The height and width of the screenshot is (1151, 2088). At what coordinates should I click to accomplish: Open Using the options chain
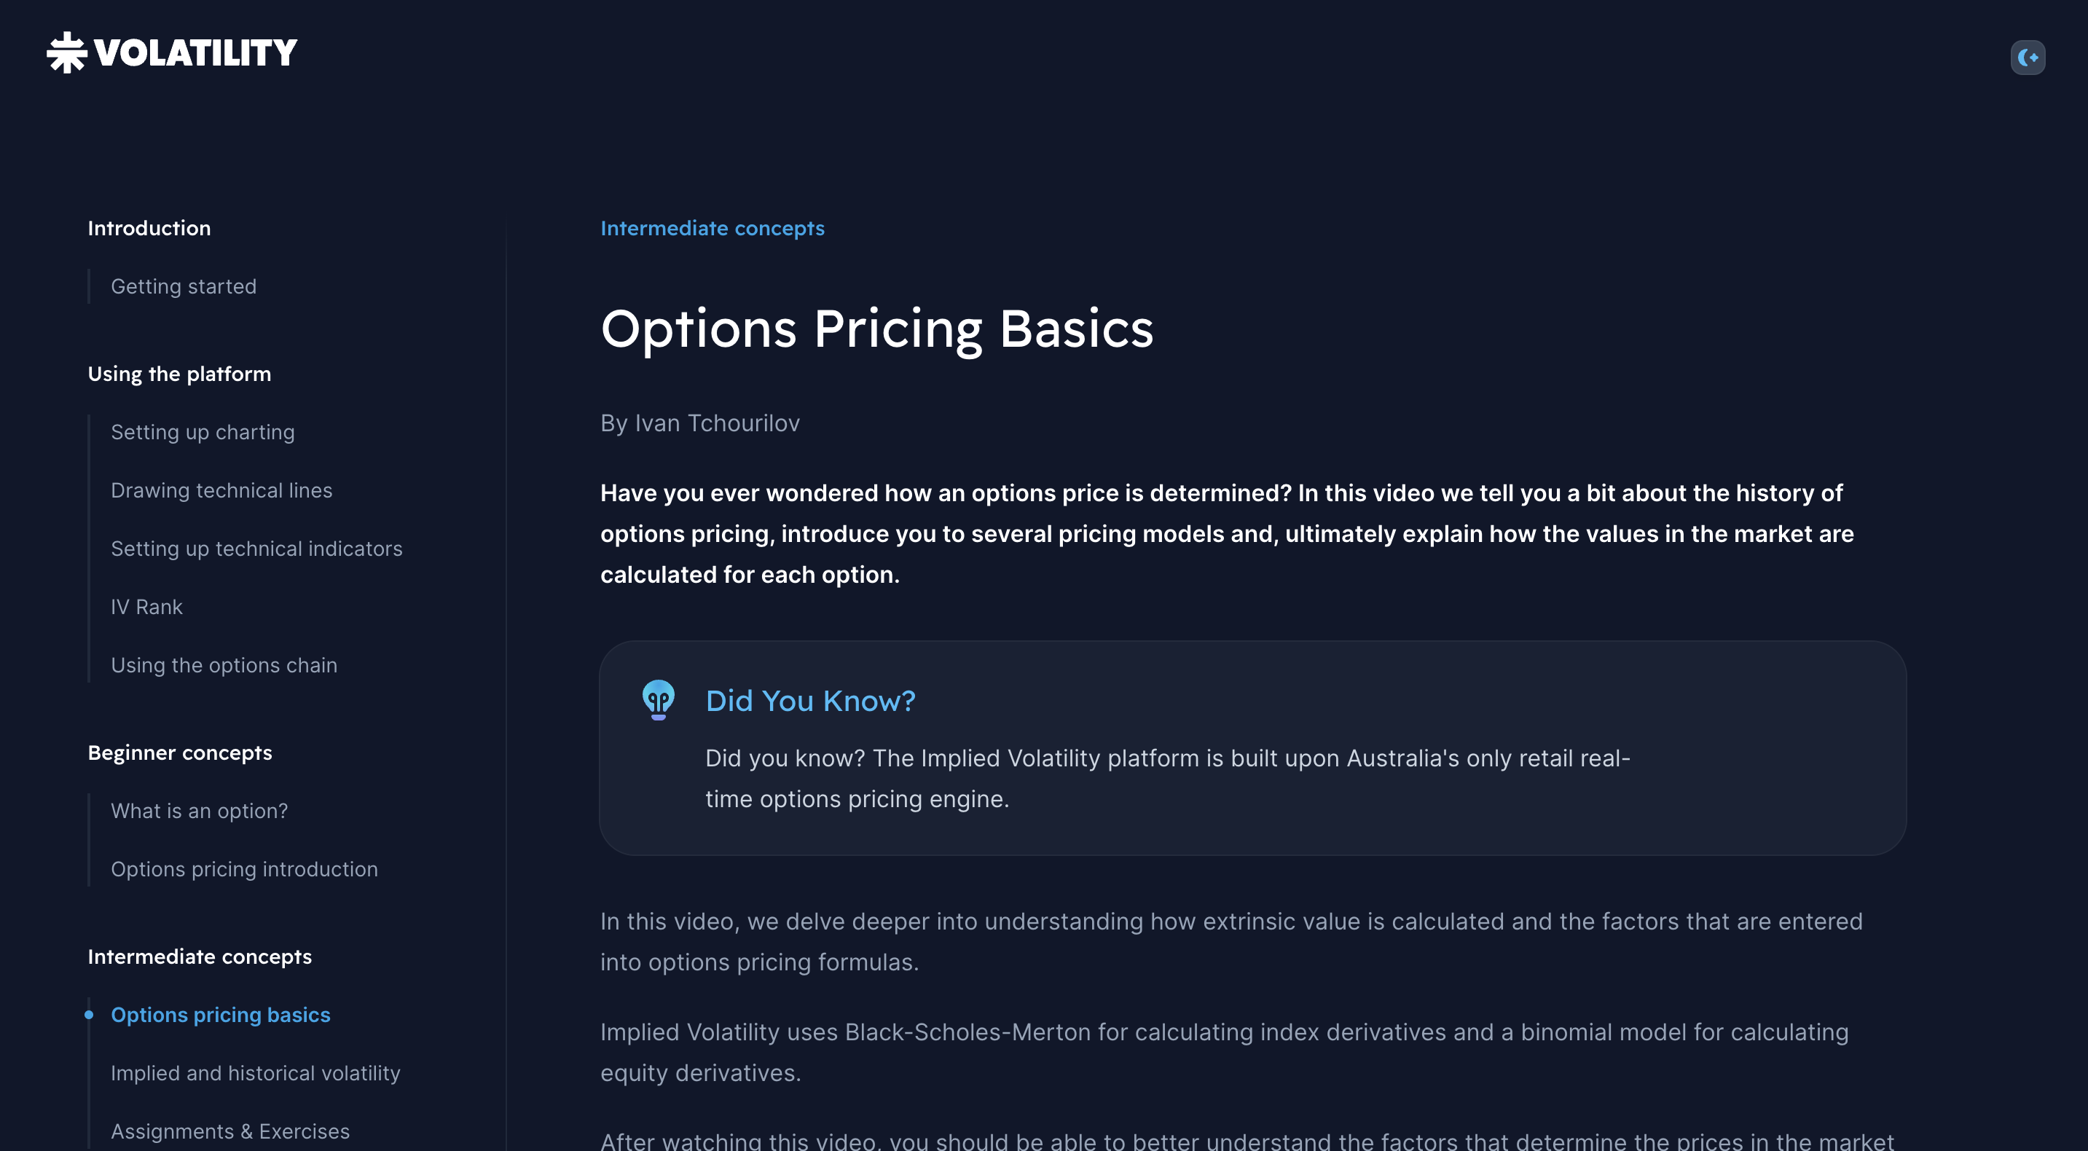[224, 664]
